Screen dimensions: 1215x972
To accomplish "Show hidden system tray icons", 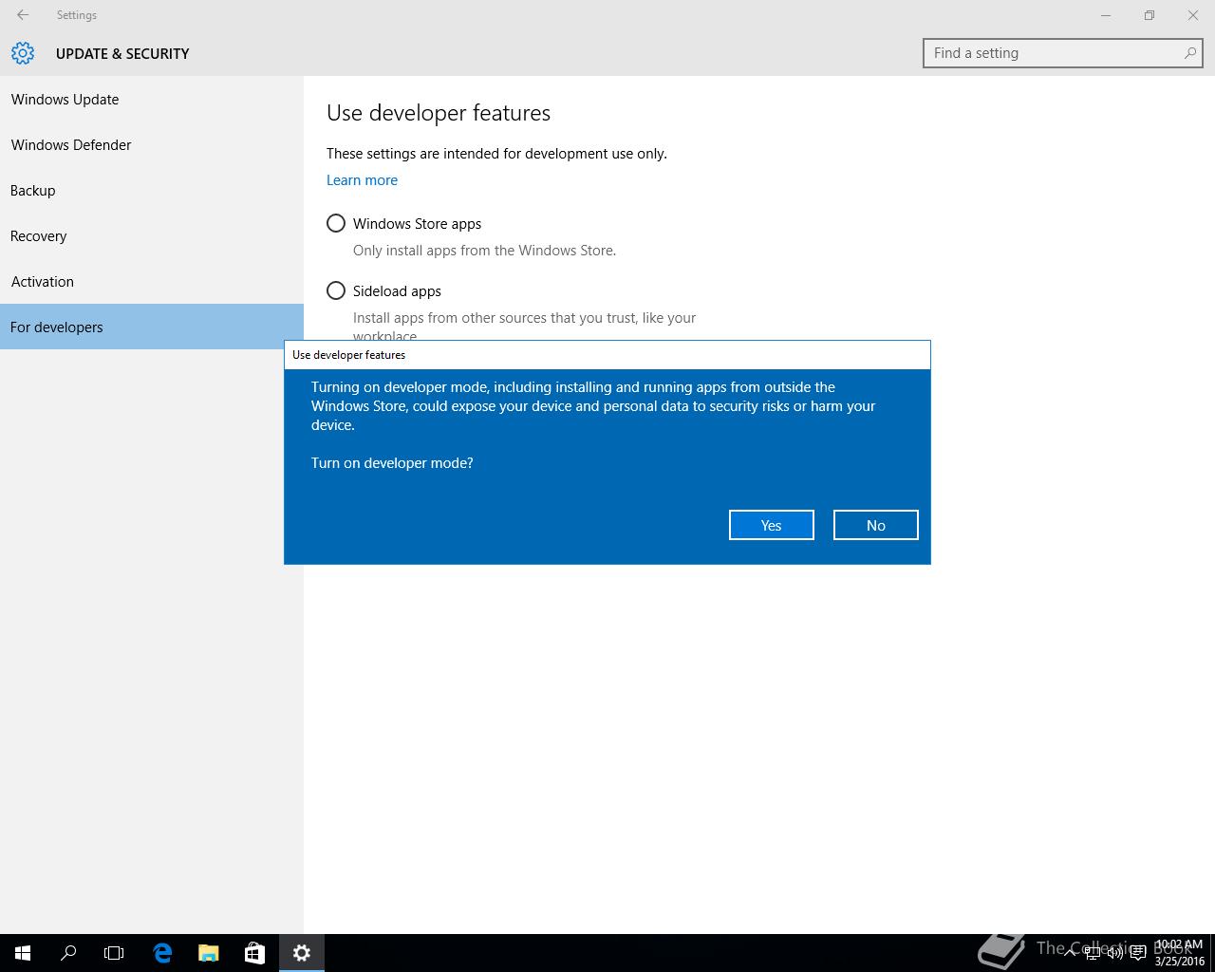I will pyautogui.click(x=1070, y=953).
